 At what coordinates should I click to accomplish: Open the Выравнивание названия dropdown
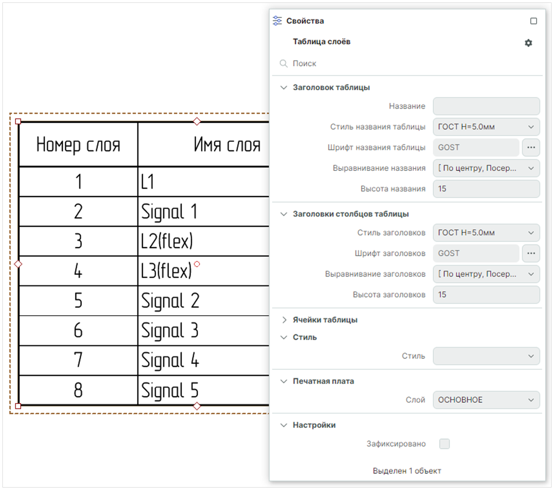[x=486, y=168]
